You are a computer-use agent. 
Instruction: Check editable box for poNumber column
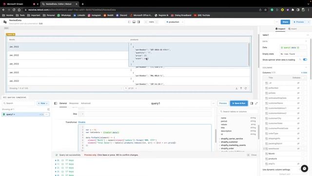tap(303, 88)
